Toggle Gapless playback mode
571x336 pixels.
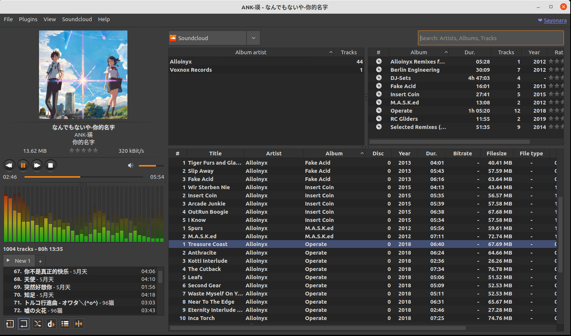coord(79,324)
